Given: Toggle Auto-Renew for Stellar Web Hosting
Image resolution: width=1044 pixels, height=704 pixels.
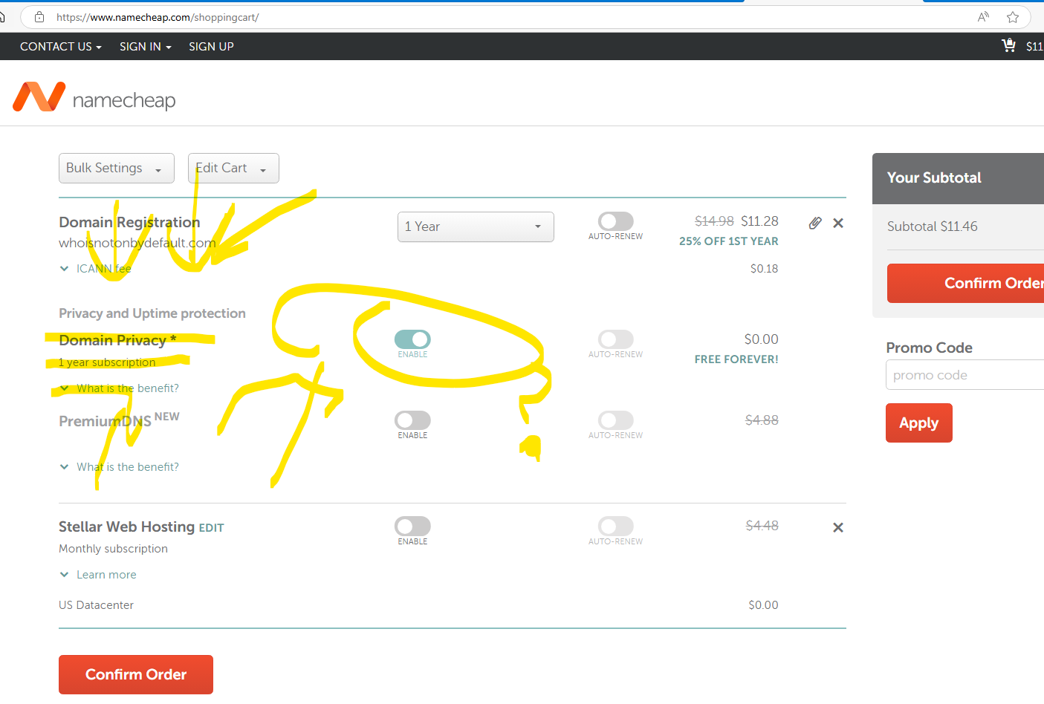Looking at the screenshot, I should click(x=616, y=527).
